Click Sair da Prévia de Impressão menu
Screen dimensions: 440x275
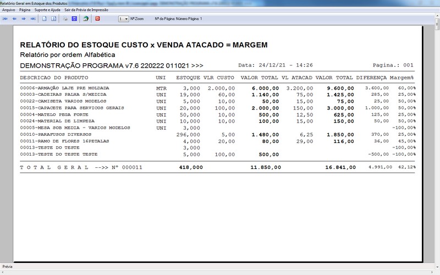point(86,10)
